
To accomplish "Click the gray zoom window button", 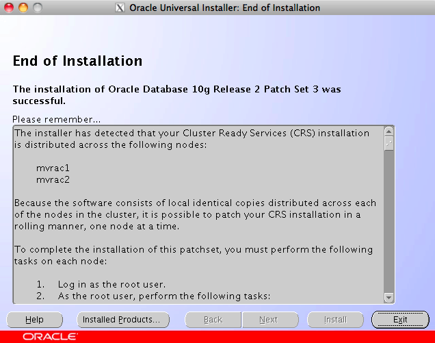I will click(36, 8).
